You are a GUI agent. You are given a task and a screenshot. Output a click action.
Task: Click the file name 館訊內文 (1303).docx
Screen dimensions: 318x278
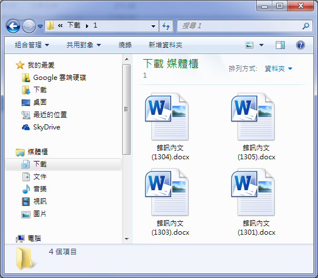(170, 228)
